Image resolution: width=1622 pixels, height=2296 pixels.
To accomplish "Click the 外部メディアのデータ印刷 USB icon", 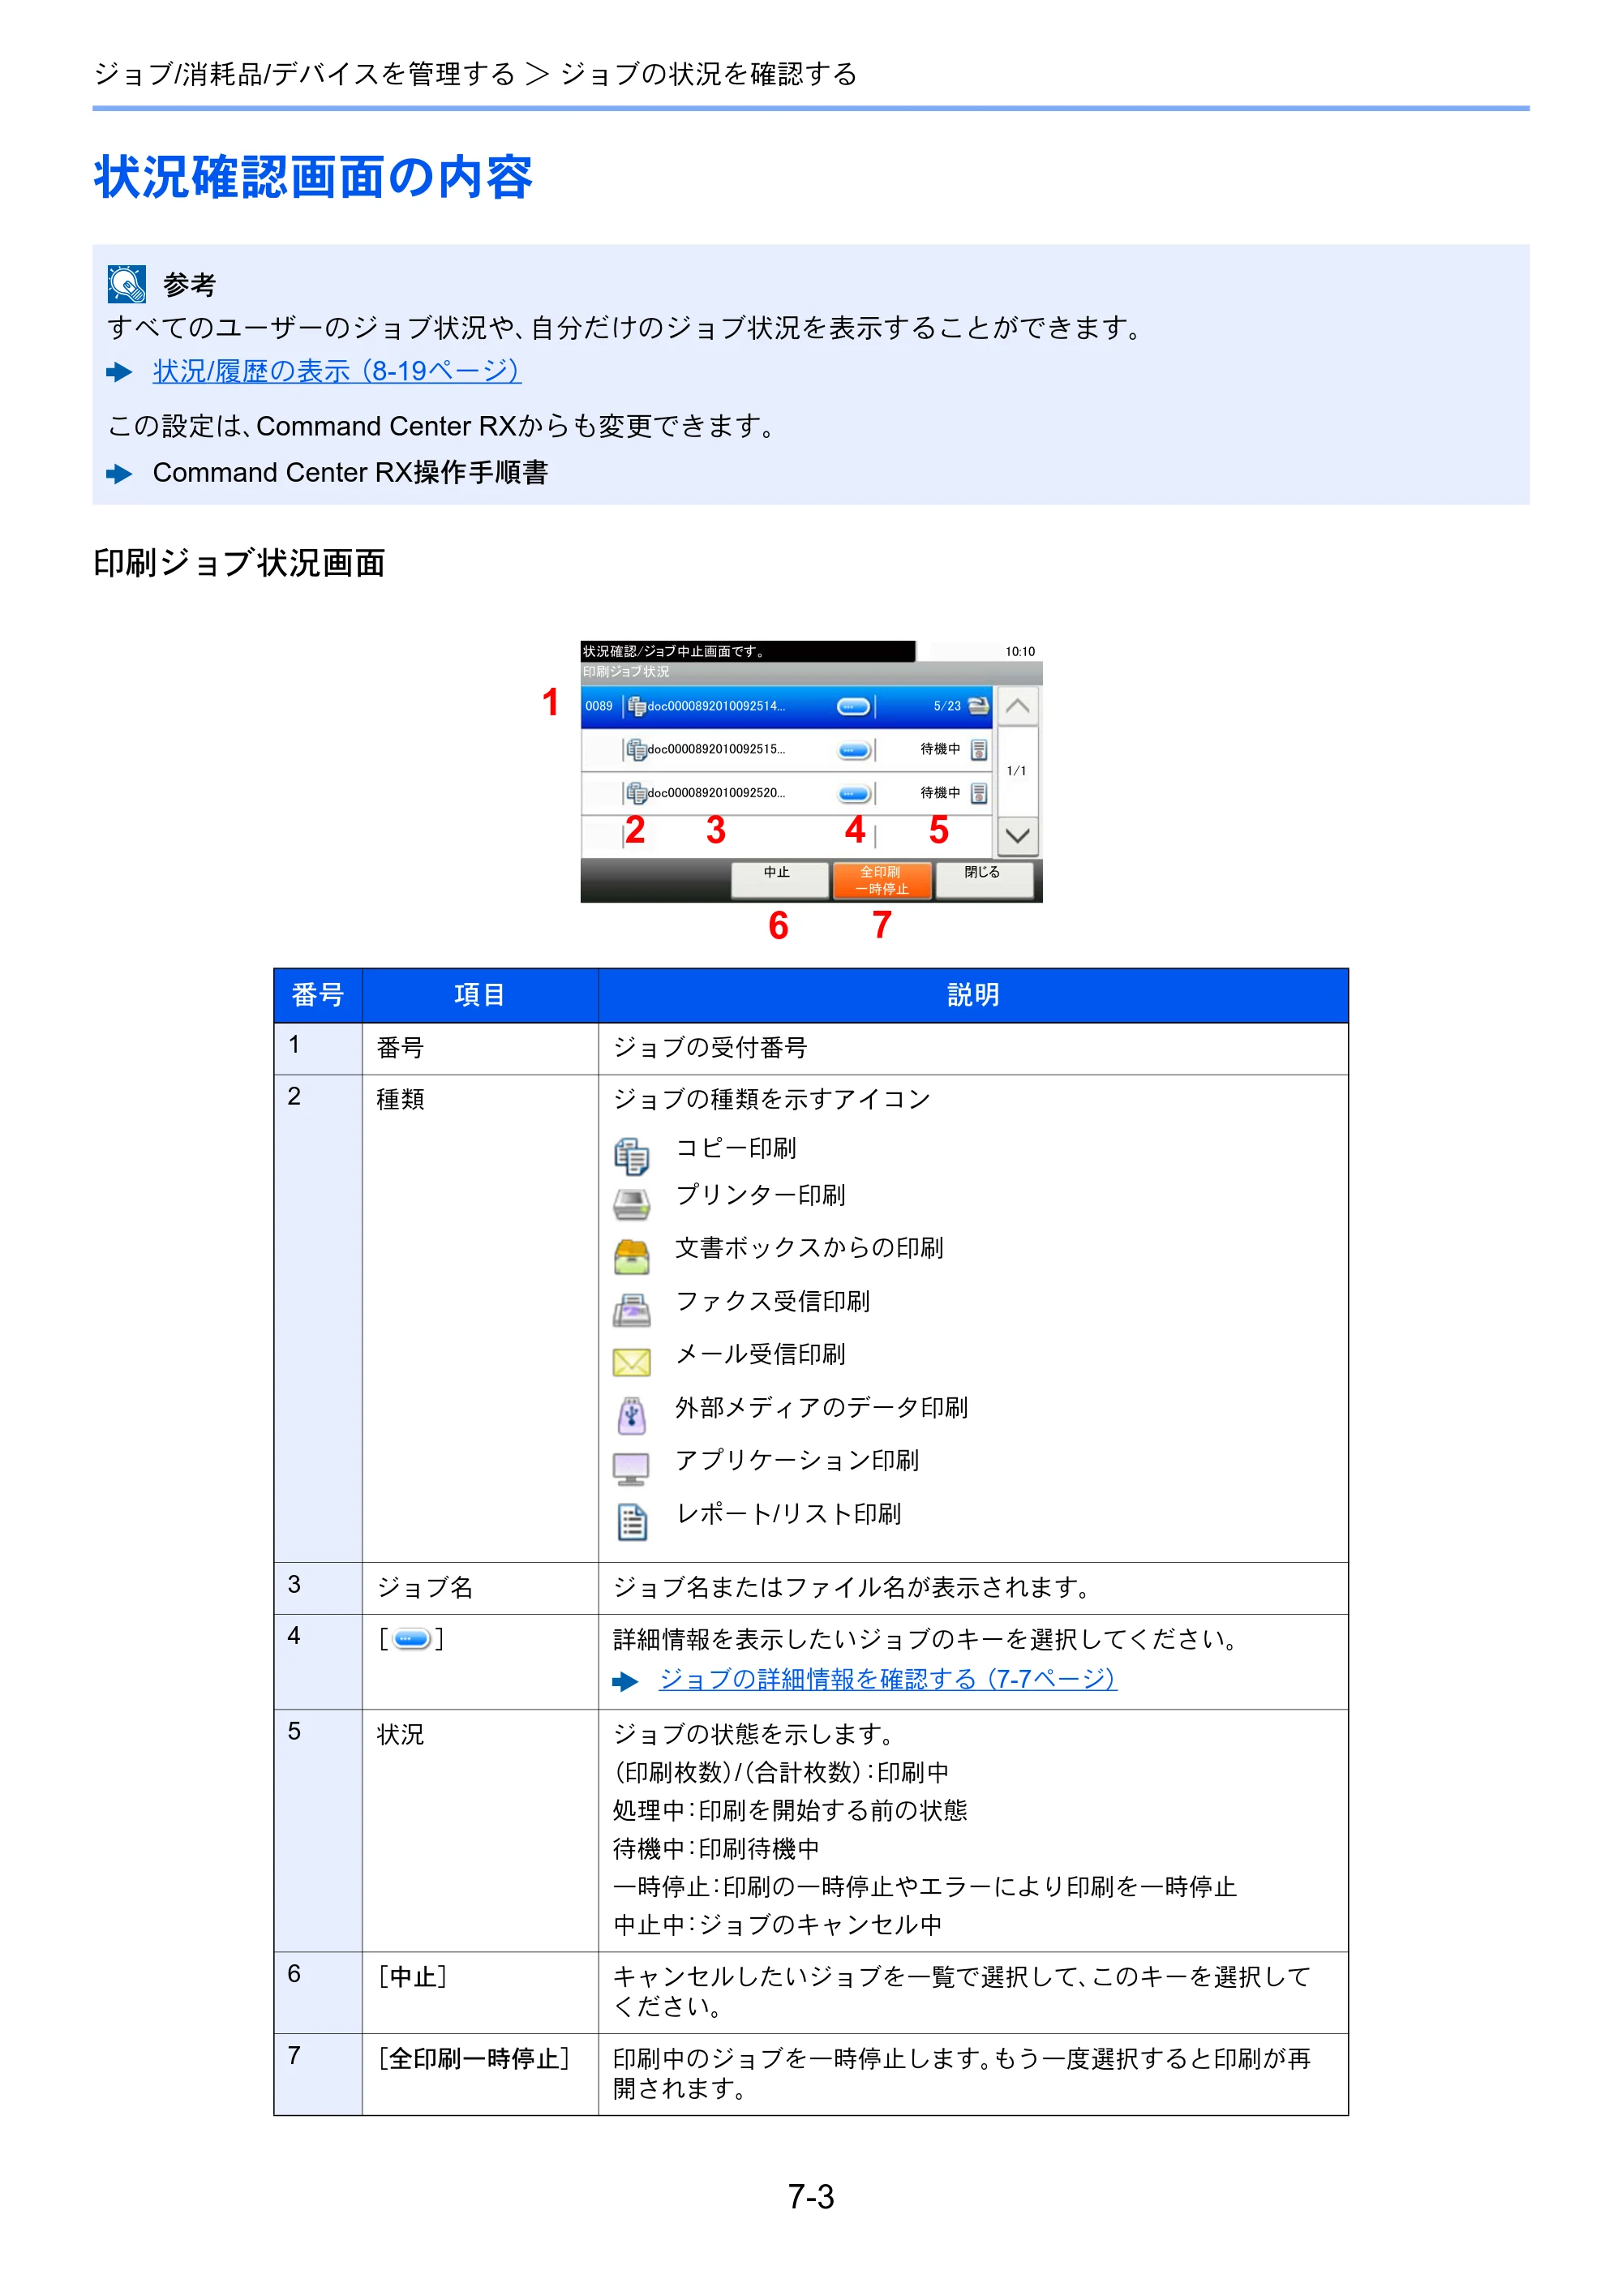I will point(631,1415).
